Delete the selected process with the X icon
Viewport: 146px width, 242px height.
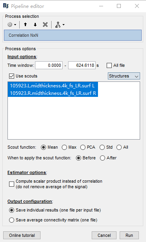point(45,25)
